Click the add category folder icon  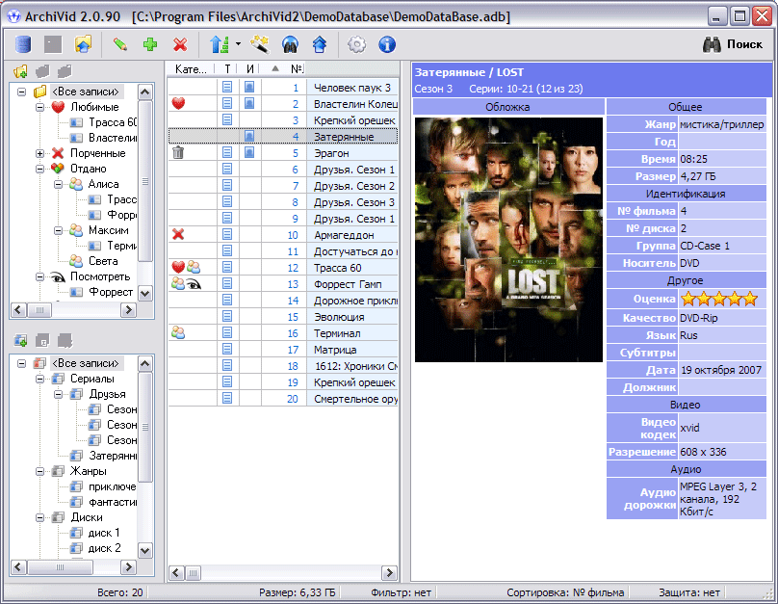[21, 71]
